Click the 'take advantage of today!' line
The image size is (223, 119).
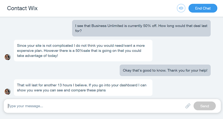click(x=37, y=56)
